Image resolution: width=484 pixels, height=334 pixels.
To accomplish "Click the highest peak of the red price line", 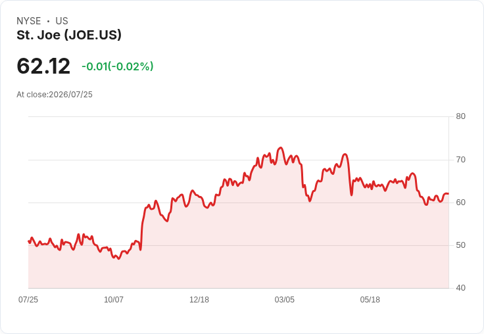I will 280,148.
